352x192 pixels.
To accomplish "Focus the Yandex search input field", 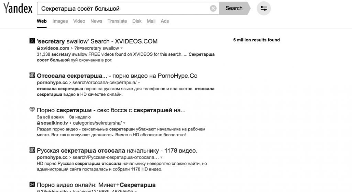I will coord(123,9).
